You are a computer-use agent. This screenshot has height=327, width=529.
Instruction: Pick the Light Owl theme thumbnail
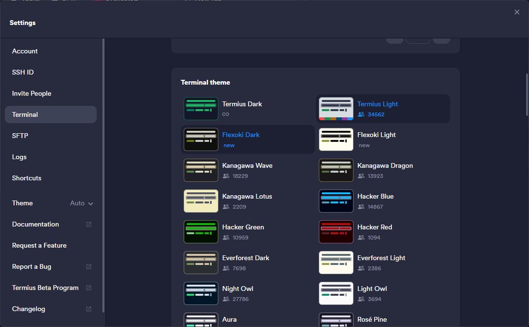[336, 293]
